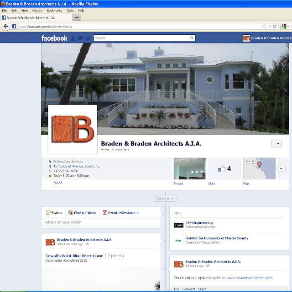Open the URL bar history dropdown arrow
The height and width of the screenshot is (292, 292).
[270, 27]
